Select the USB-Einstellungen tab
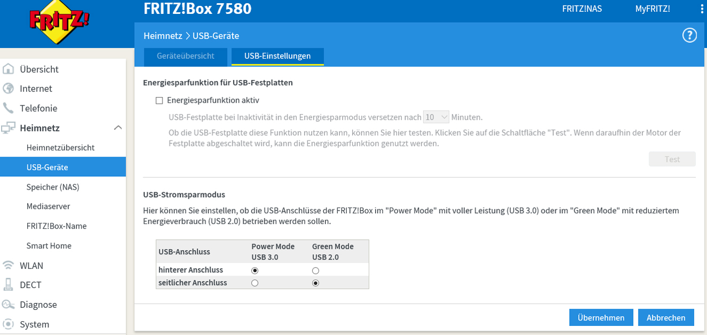The height and width of the screenshot is (335, 707). coord(277,56)
